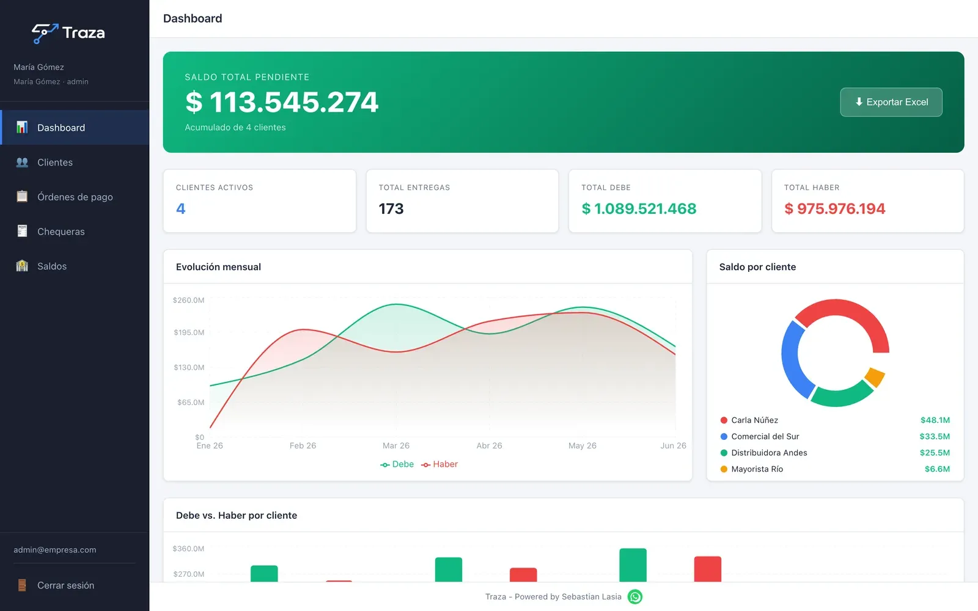The width and height of the screenshot is (978, 611).
Task: Navigate to Chequeras
Action: pyautogui.click(x=75, y=231)
